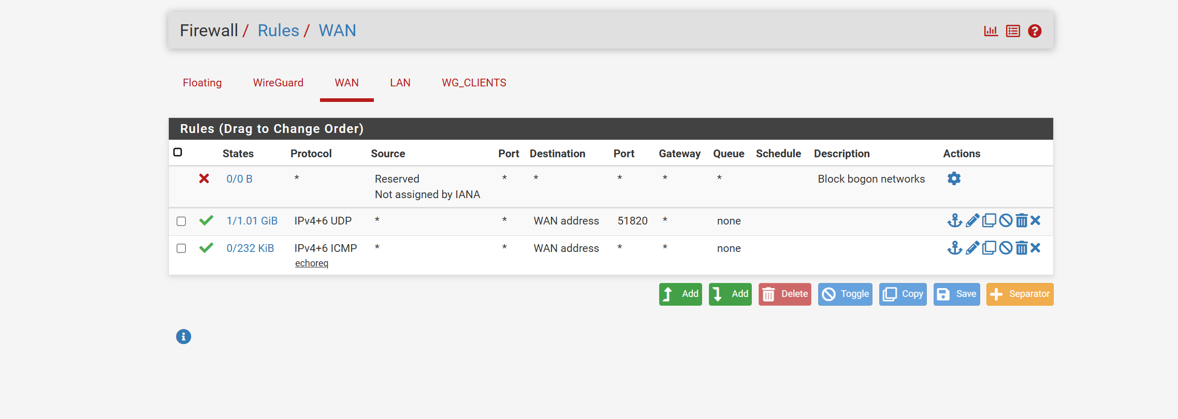
Task: Kill states X icon on UDP 51820 rule
Action: pyautogui.click(x=1036, y=221)
